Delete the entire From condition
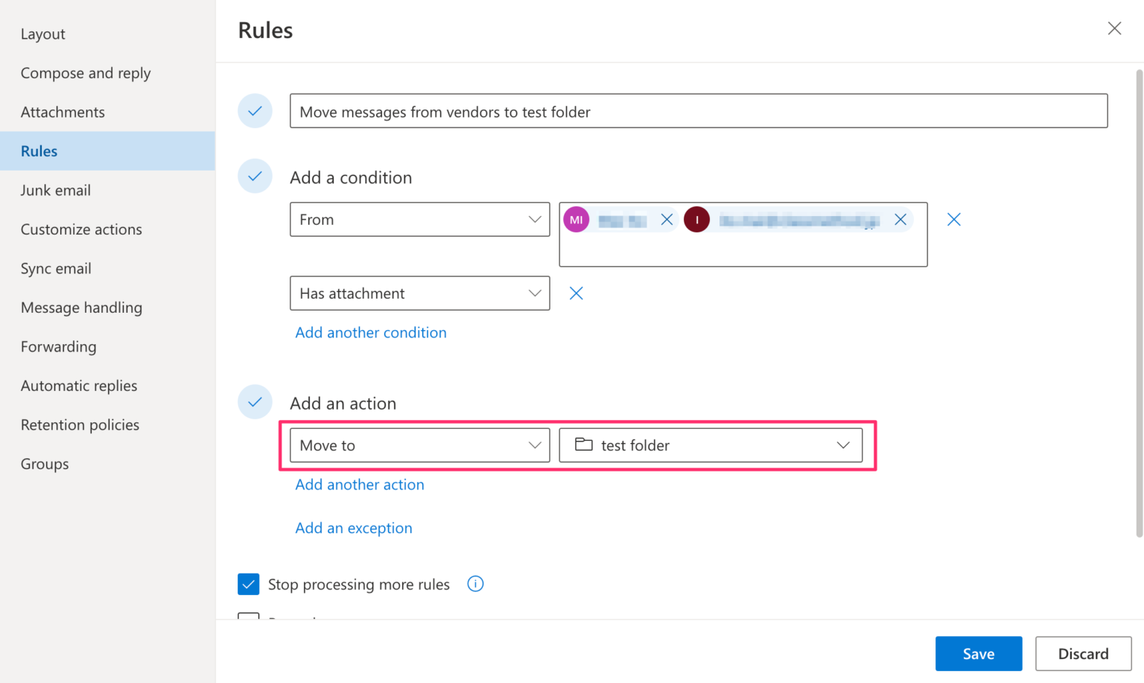1144x683 pixels. (x=954, y=219)
